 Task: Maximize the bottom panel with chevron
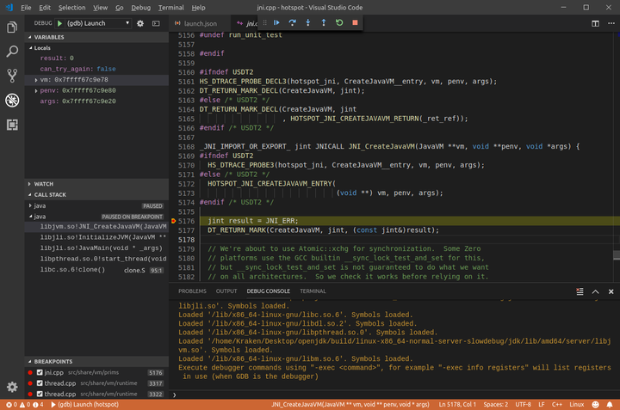pyautogui.click(x=596, y=291)
